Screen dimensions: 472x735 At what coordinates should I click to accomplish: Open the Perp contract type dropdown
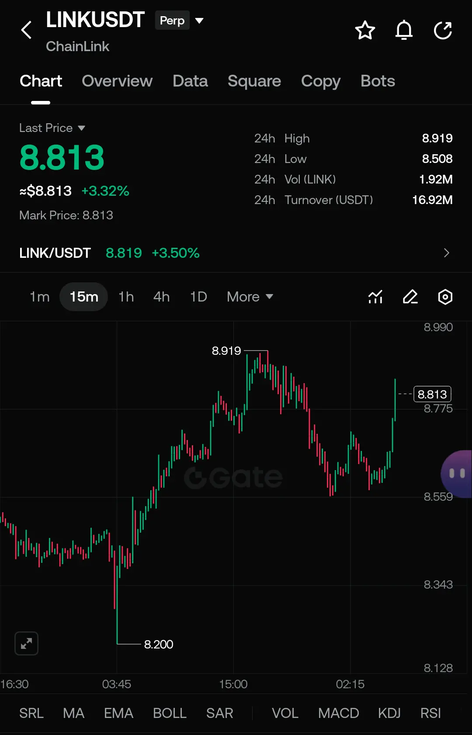[180, 21]
